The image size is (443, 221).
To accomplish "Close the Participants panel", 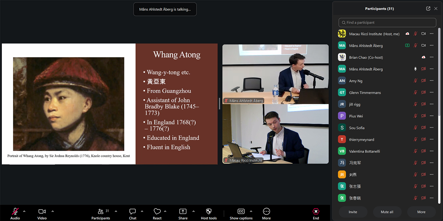I will click(436, 9).
